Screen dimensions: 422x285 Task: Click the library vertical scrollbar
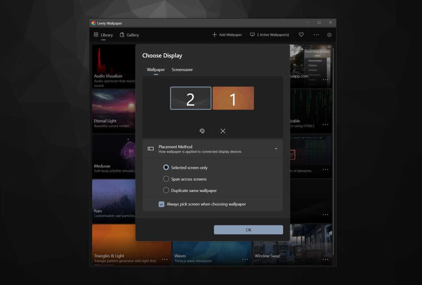[x=334, y=151]
